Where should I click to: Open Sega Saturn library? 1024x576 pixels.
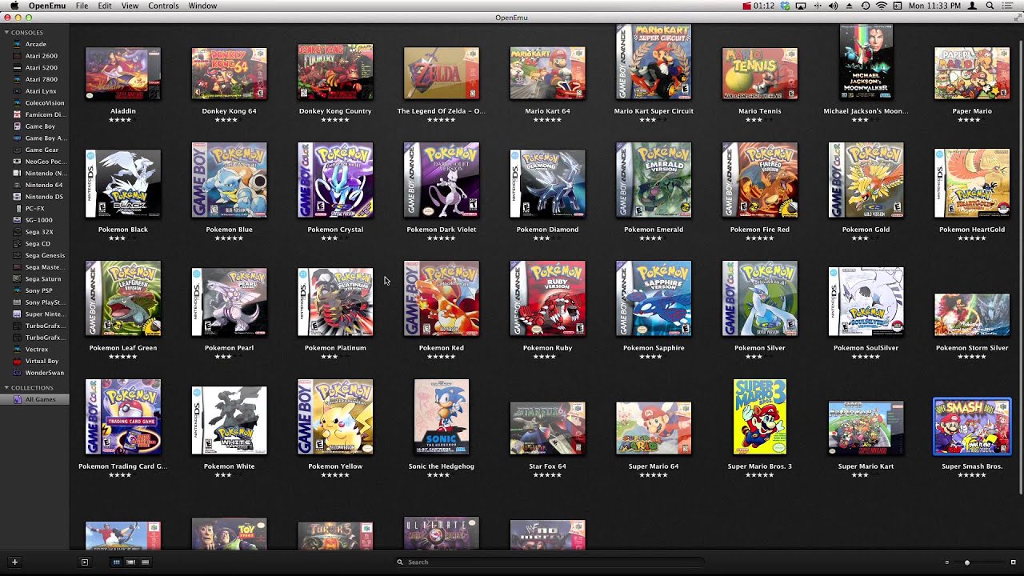click(x=34, y=279)
